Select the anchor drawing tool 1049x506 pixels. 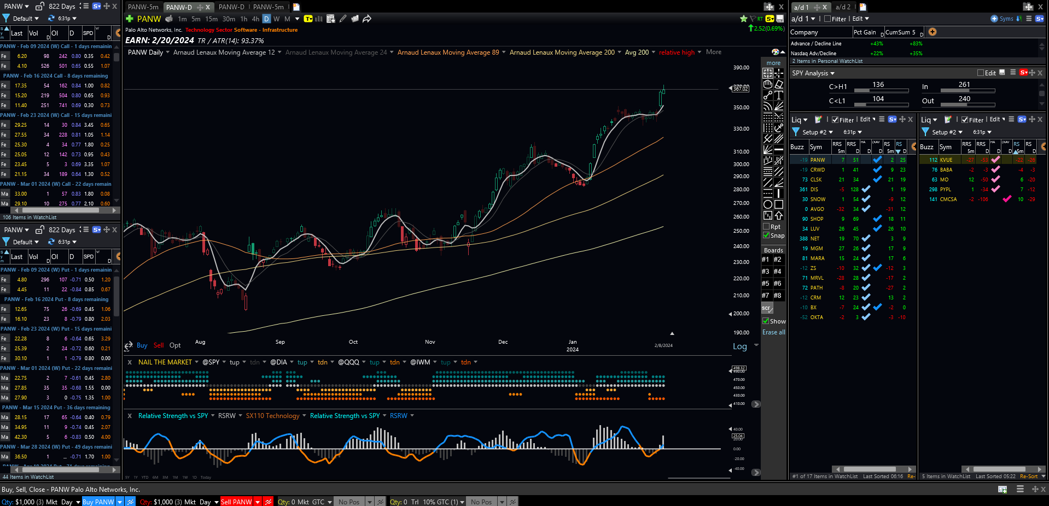pyautogui.click(x=779, y=128)
